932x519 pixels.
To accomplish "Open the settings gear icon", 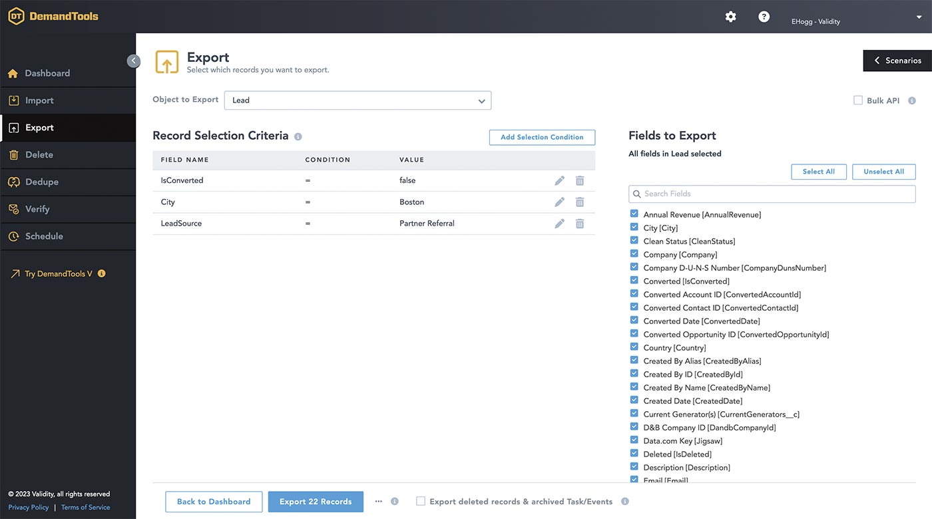I will pos(730,17).
